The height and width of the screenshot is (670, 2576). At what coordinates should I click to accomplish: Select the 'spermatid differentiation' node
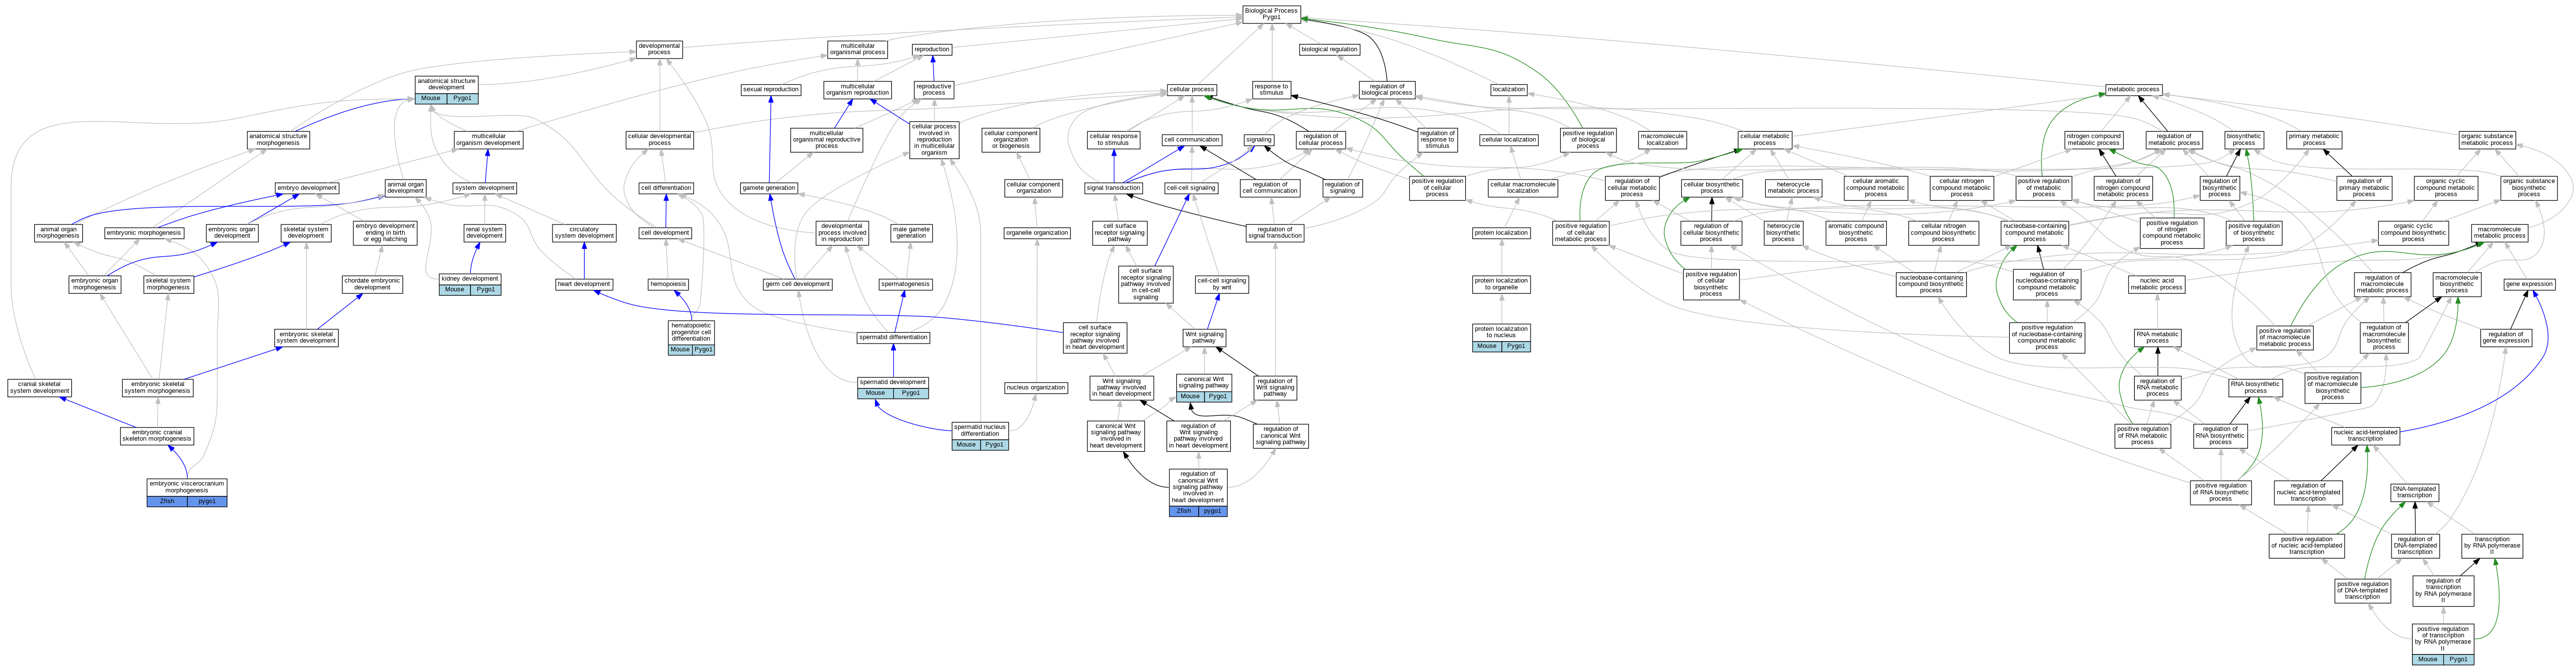pyautogui.click(x=893, y=338)
